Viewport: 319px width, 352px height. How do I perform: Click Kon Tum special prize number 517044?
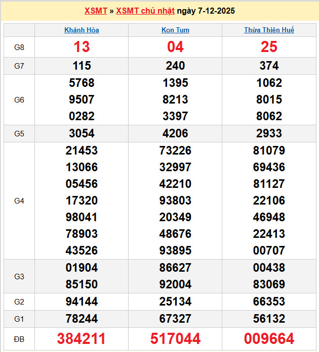tap(175, 338)
